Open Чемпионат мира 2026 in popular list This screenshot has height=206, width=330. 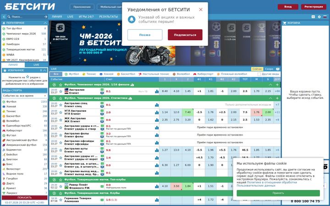[x=21, y=33]
